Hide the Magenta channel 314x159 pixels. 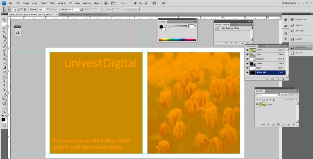point(247,59)
